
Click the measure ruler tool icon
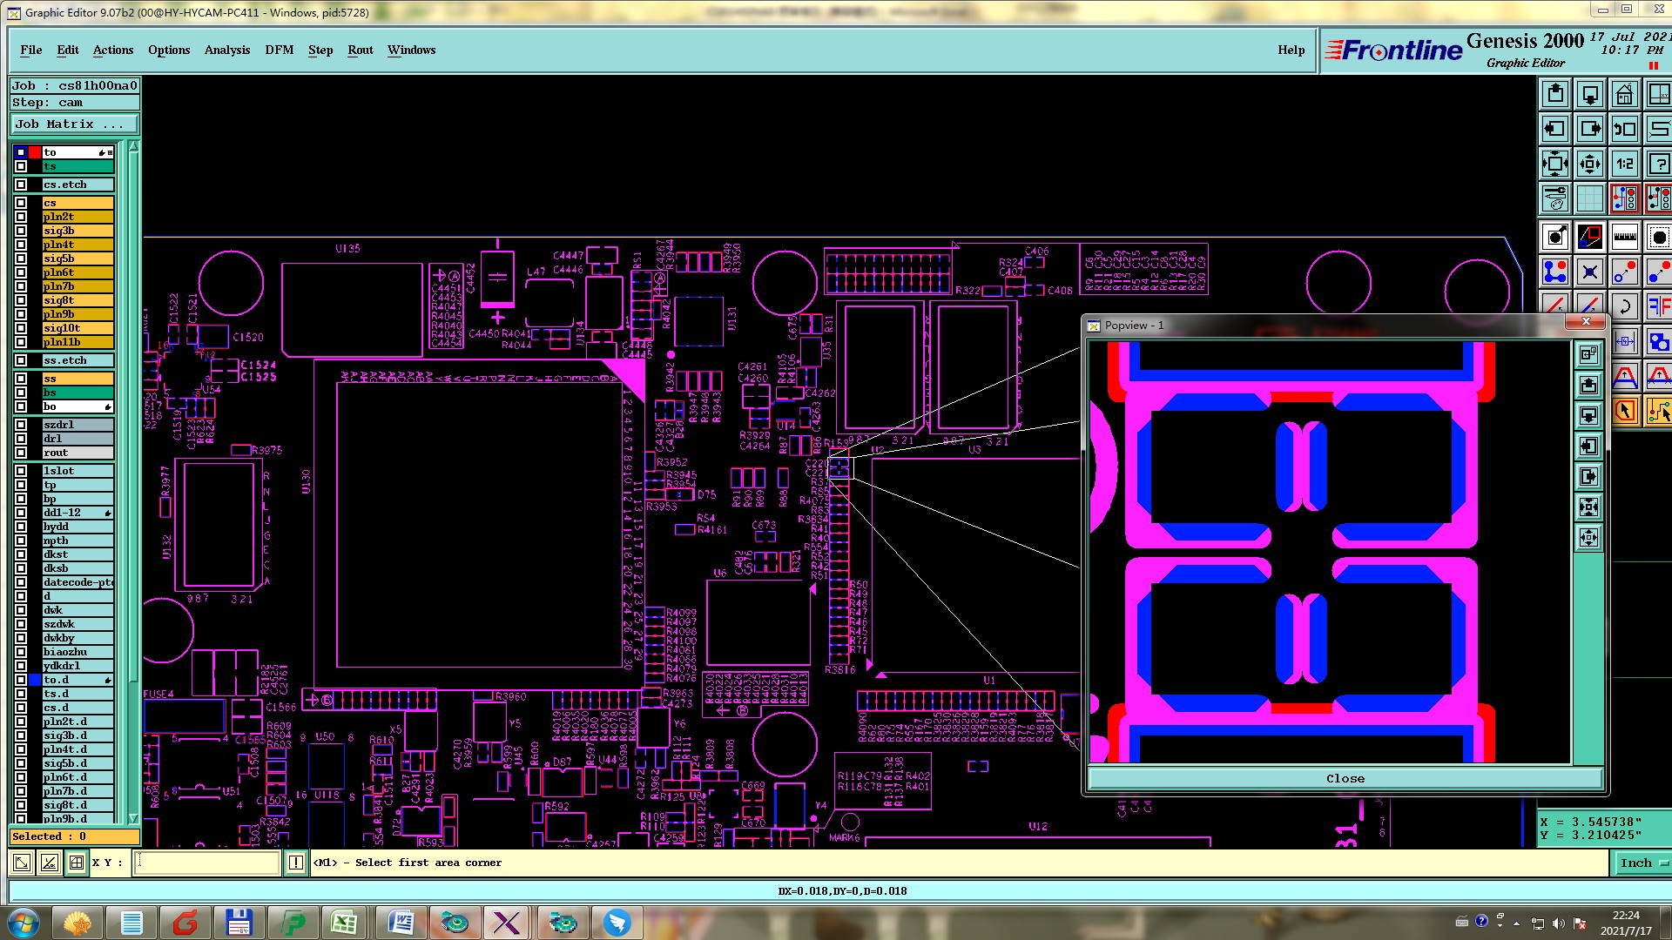tap(1624, 237)
